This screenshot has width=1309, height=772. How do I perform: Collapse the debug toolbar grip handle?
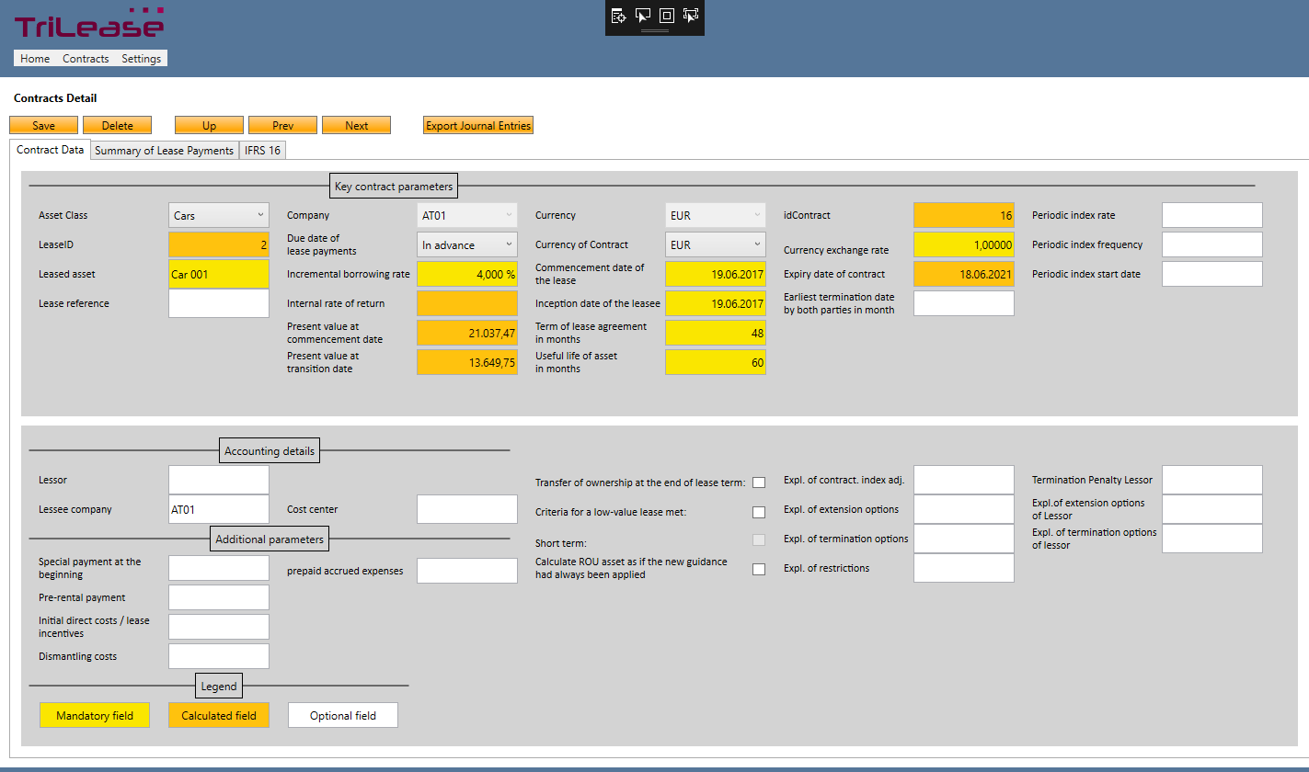click(655, 31)
